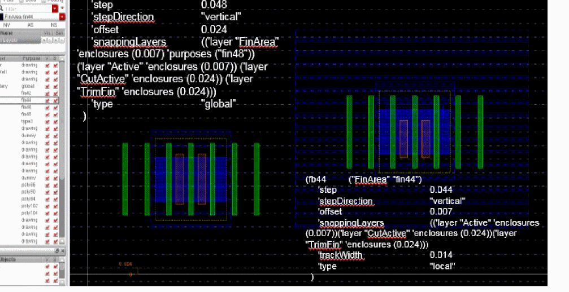Select the NV button

7,25
